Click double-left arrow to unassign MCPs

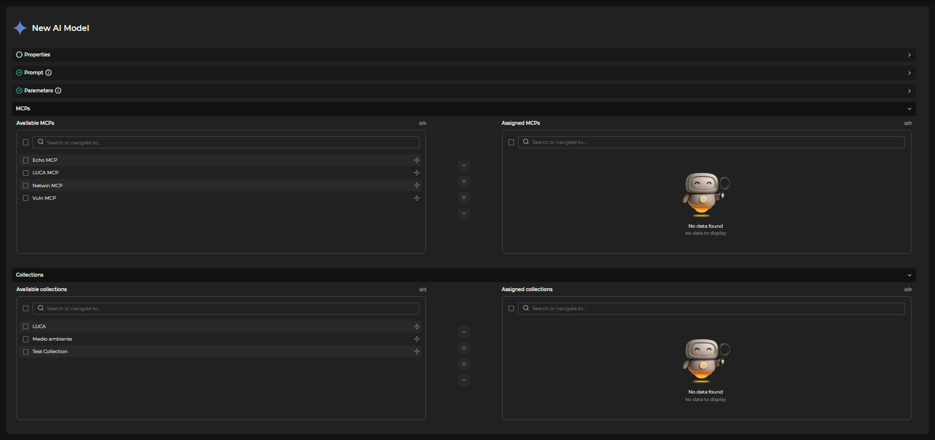[x=464, y=182]
